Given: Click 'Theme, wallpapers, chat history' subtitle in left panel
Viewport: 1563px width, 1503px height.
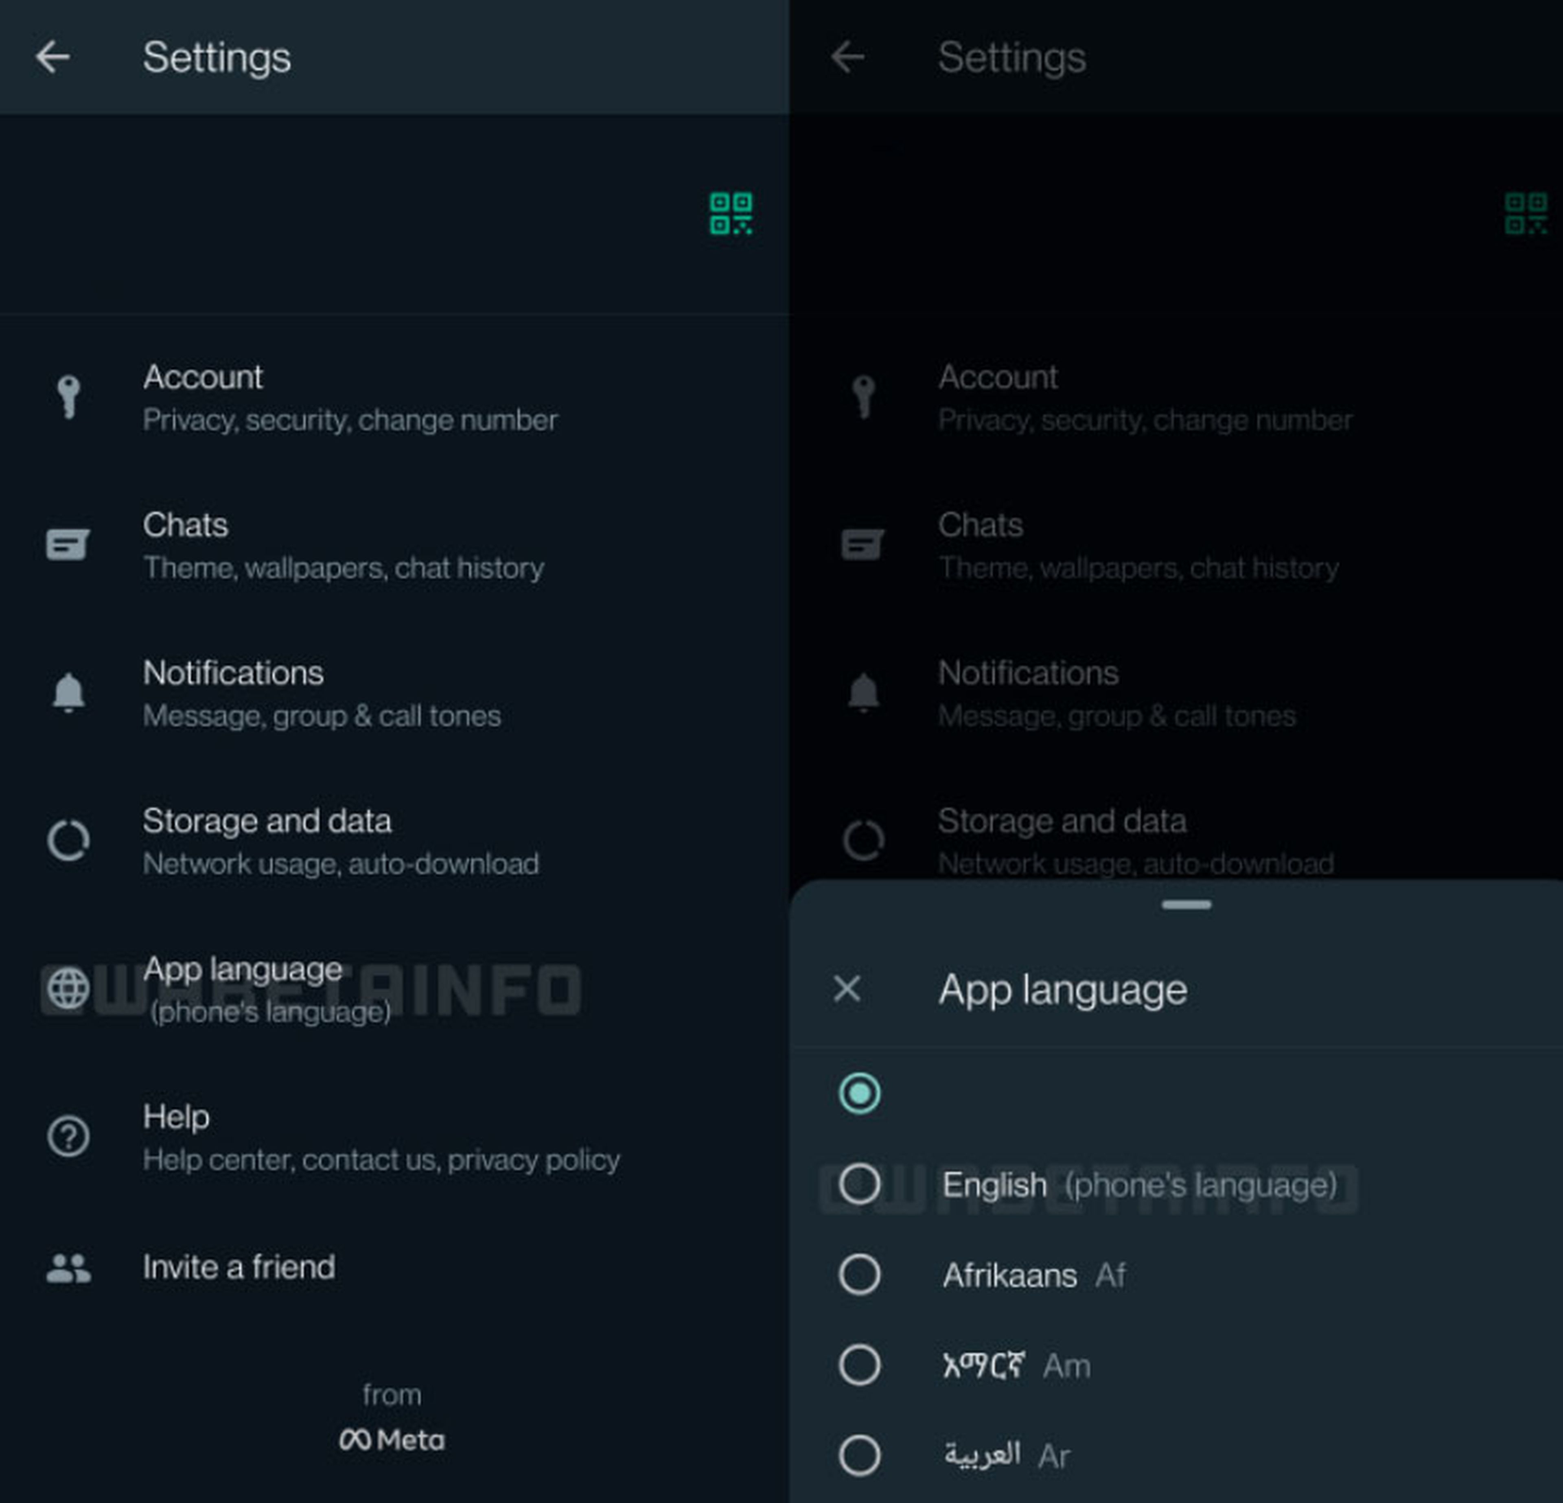Looking at the screenshot, I should (344, 568).
